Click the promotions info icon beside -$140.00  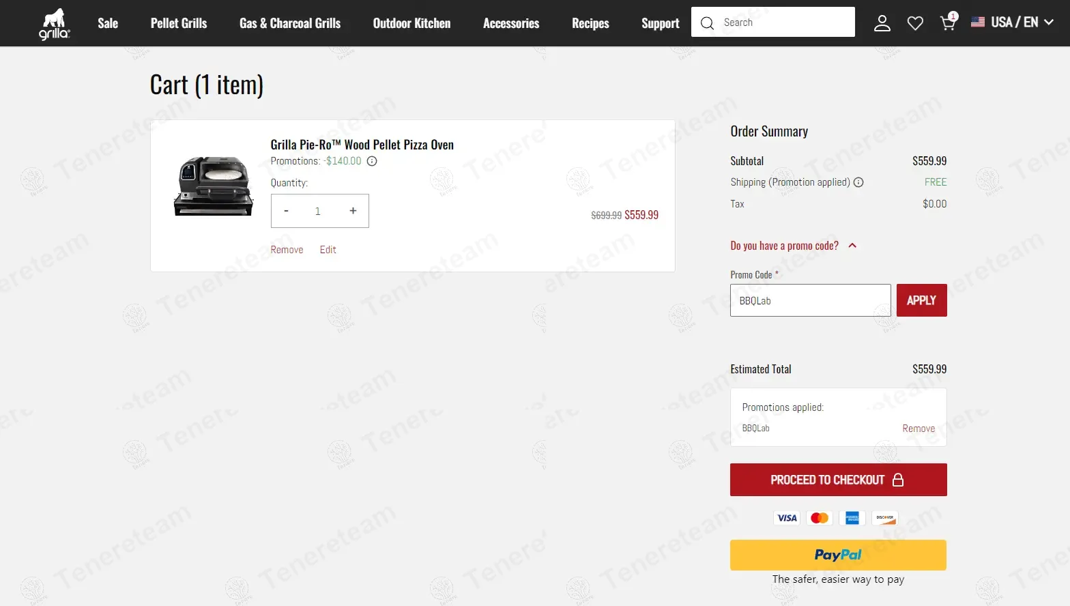(372, 162)
